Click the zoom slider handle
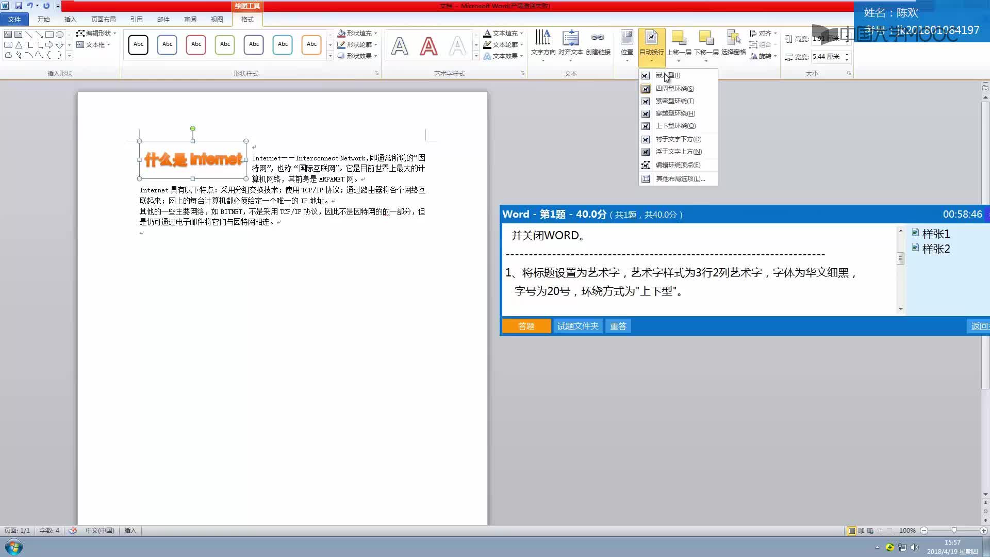The height and width of the screenshot is (557, 990). pyautogui.click(x=954, y=531)
